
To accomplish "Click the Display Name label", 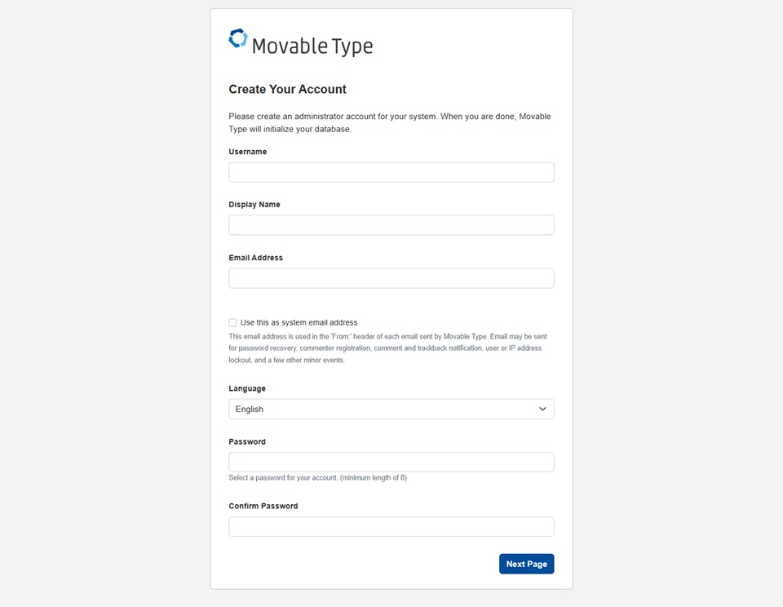I will (x=254, y=204).
